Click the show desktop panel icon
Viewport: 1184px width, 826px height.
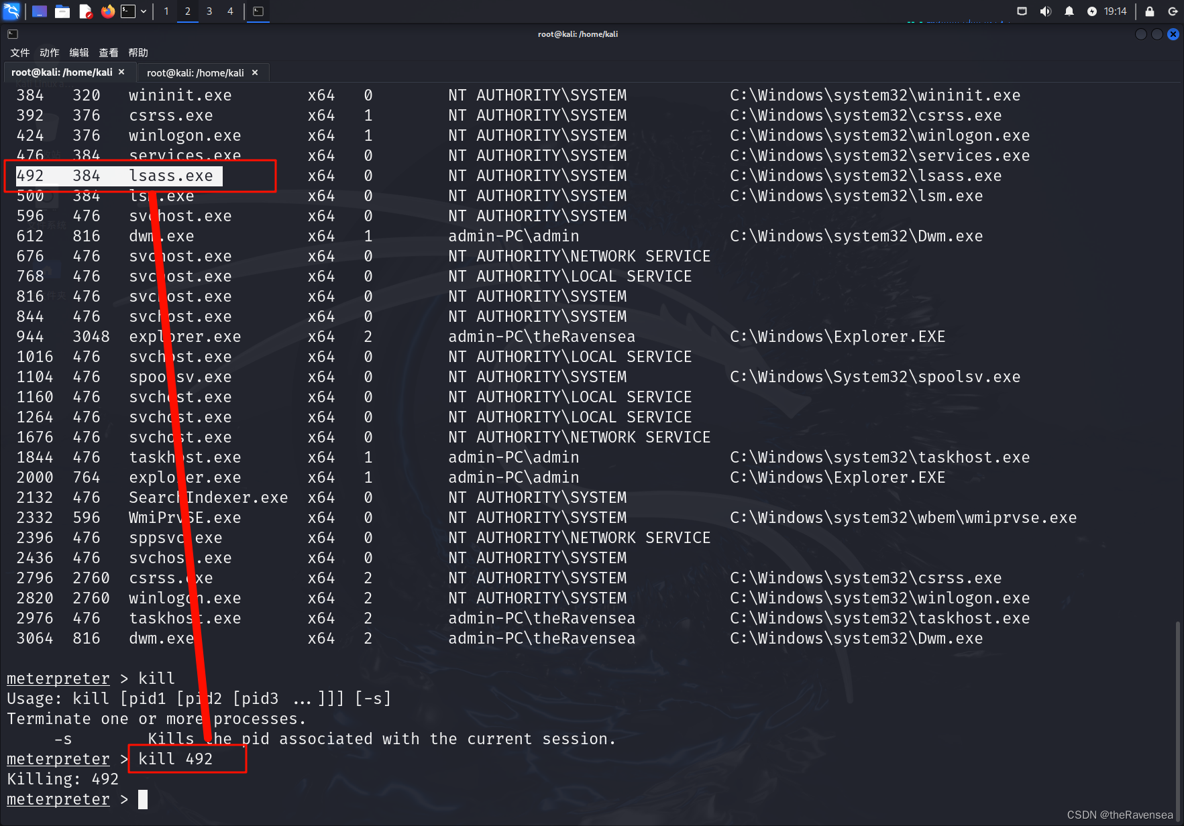click(40, 11)
